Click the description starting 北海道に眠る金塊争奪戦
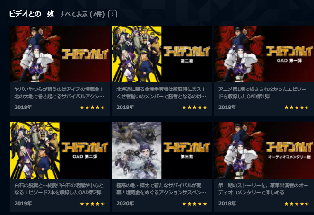The image size is (314, 215). click(x=161, y=93)
